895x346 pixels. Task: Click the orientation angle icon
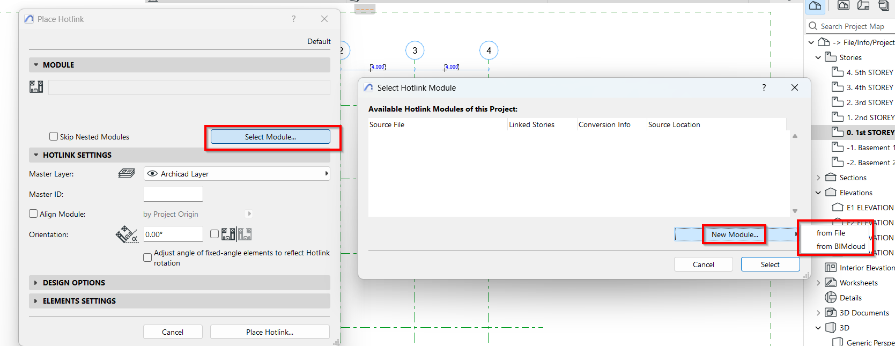pos(127,234)
